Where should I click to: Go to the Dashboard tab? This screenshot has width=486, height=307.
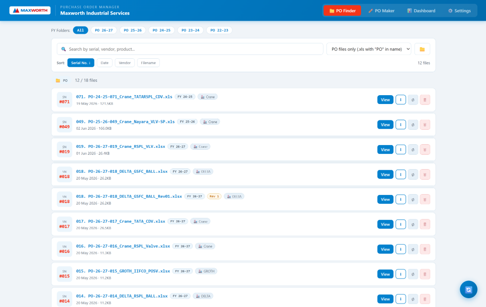pyautogui.click(x=421, y=11)
